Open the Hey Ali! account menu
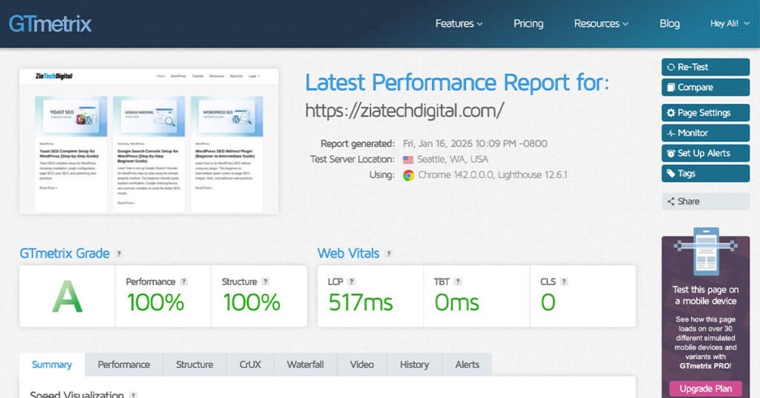 point(730,24)
